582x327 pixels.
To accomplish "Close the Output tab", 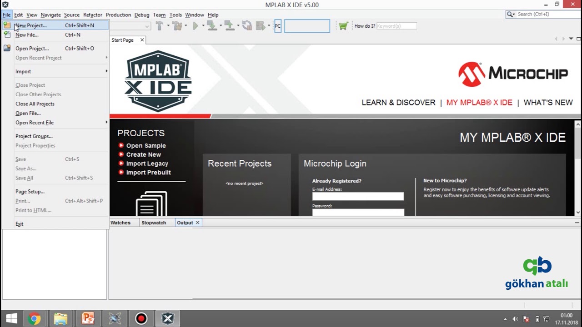I will tap(197, 223).
